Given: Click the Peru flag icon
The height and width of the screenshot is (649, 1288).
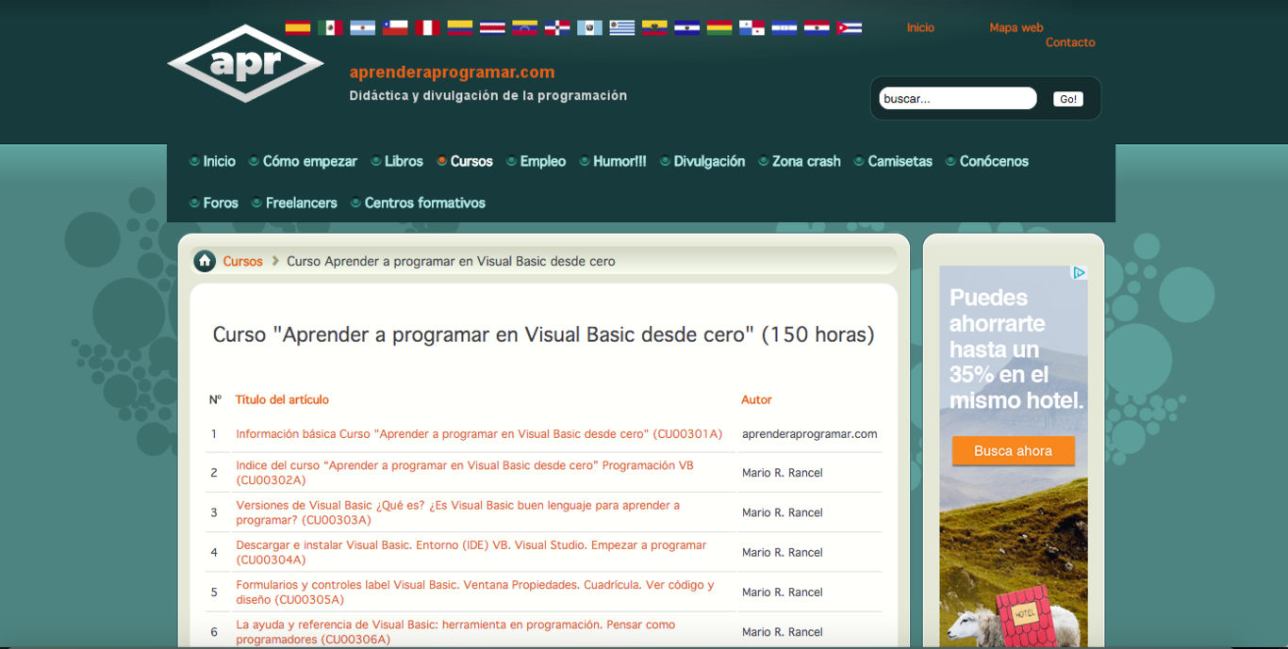Looking at the screenshot, I should click(428, 27).
